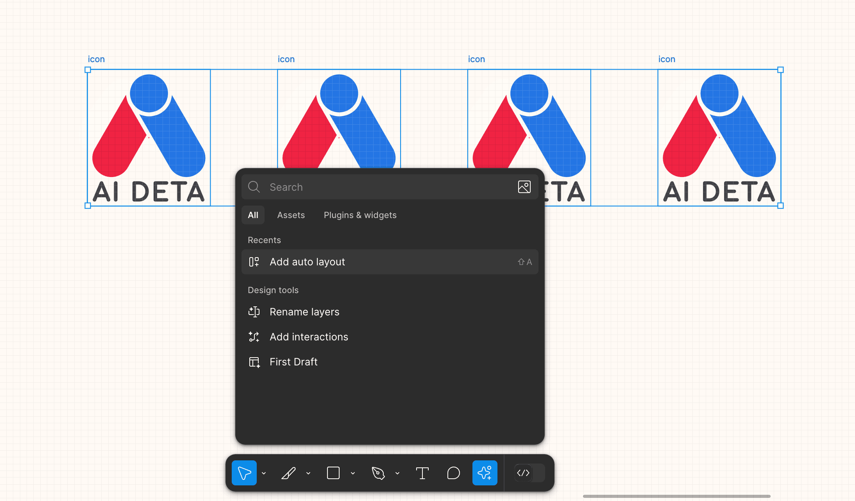This screenshot has width=855, height=501.
Task: Click the bottom-right selection handle
Action: (x=780, y=206)
